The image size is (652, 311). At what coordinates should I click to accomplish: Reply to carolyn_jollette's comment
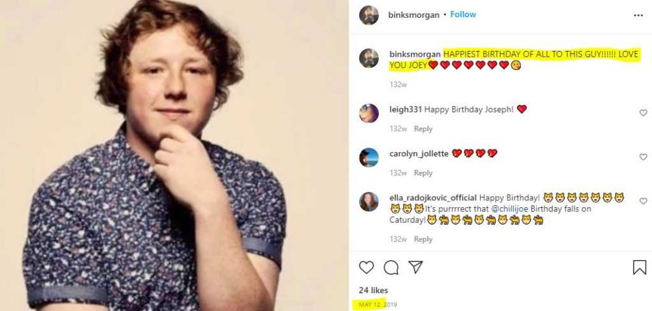(x=423, y=173)
